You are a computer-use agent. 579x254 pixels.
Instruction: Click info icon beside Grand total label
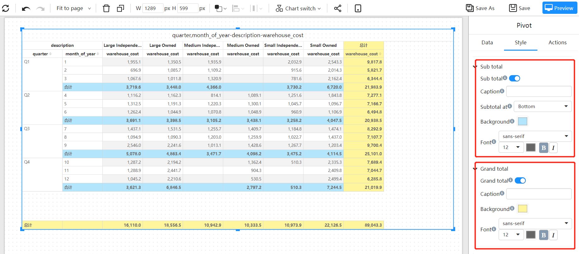pos(510,180)
